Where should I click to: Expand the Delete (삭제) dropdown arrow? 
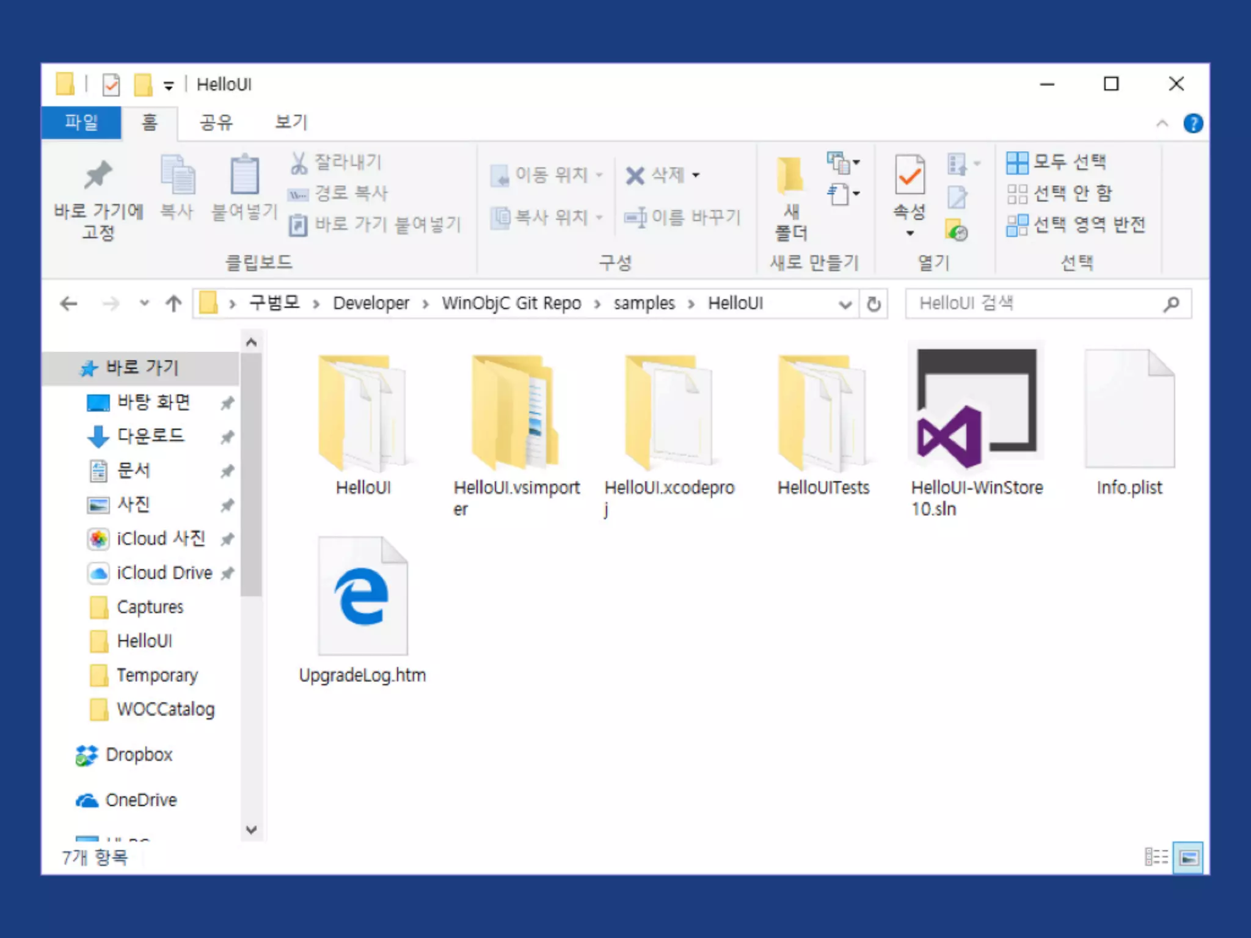coord(696,176)
